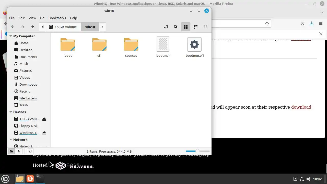Open the Bookmarks menu
327x184 pixels.
point(57,18)
